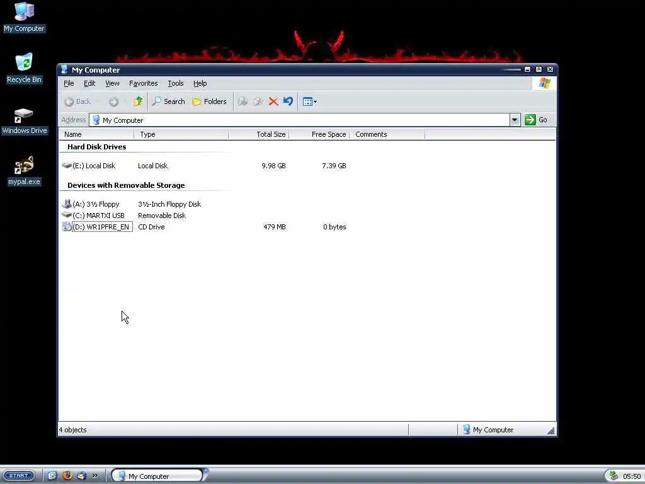Click the Windows flag logo in the menu bar

click(545, 83)
